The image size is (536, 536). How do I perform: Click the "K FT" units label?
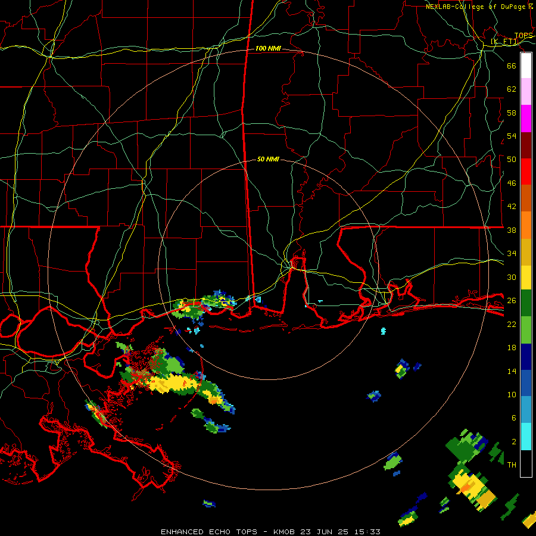pyautogui.click(x=504, y=42)
